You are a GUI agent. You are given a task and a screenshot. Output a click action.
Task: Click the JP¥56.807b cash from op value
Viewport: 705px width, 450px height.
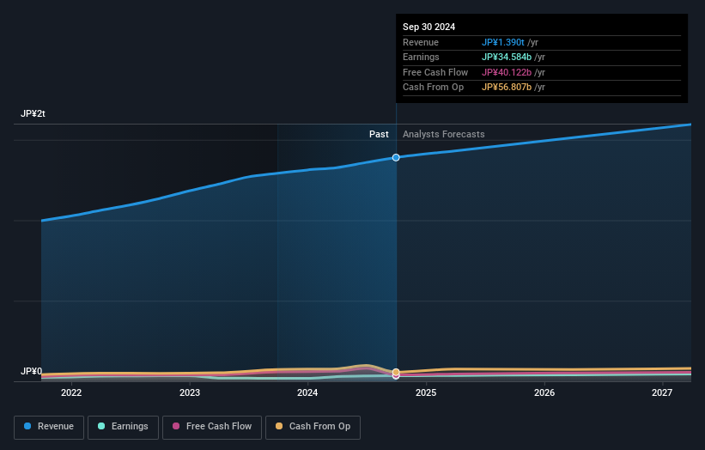tap(507, 88)
